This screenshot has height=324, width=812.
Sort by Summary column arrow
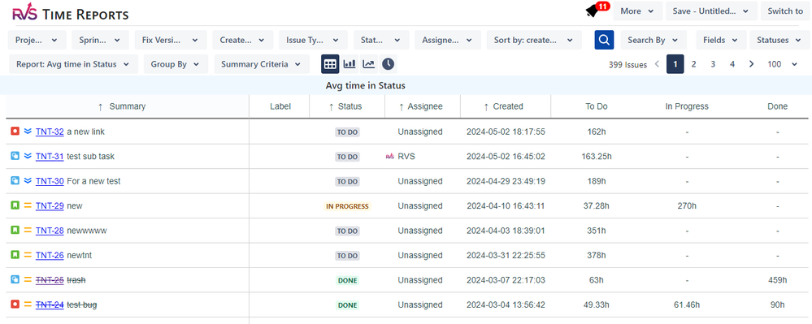[x=101, y=106]
